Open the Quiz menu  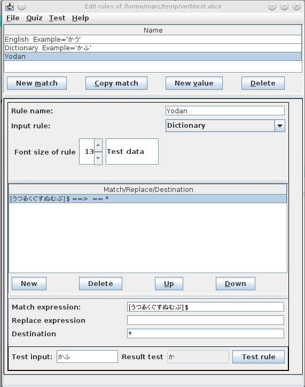pos(34,18)
